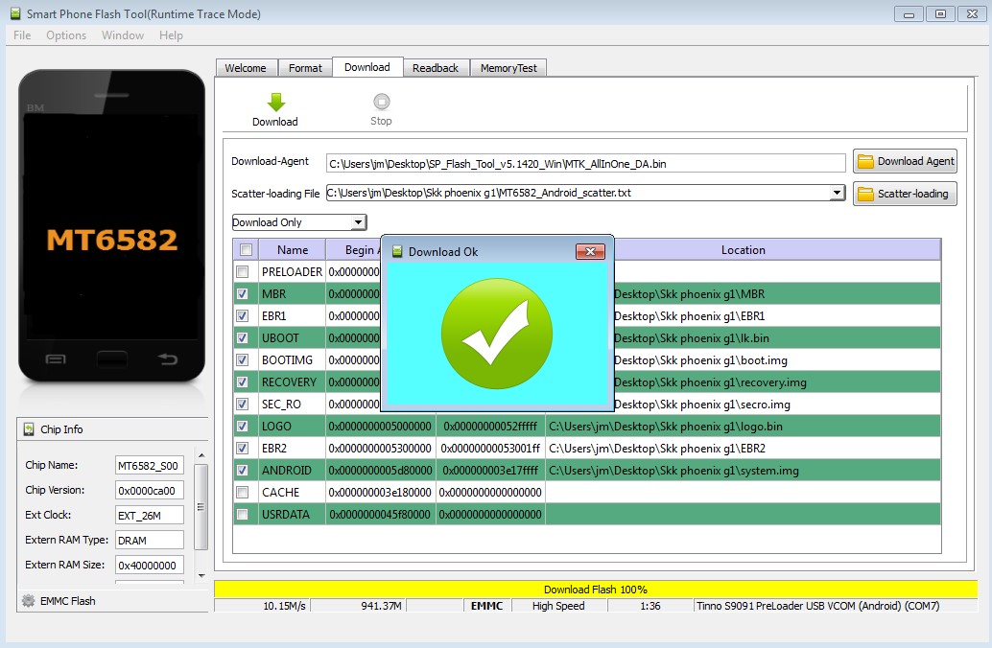992x648 pixels.
Task: Click the Chip Info panel icon
Action: pos(29,429)
